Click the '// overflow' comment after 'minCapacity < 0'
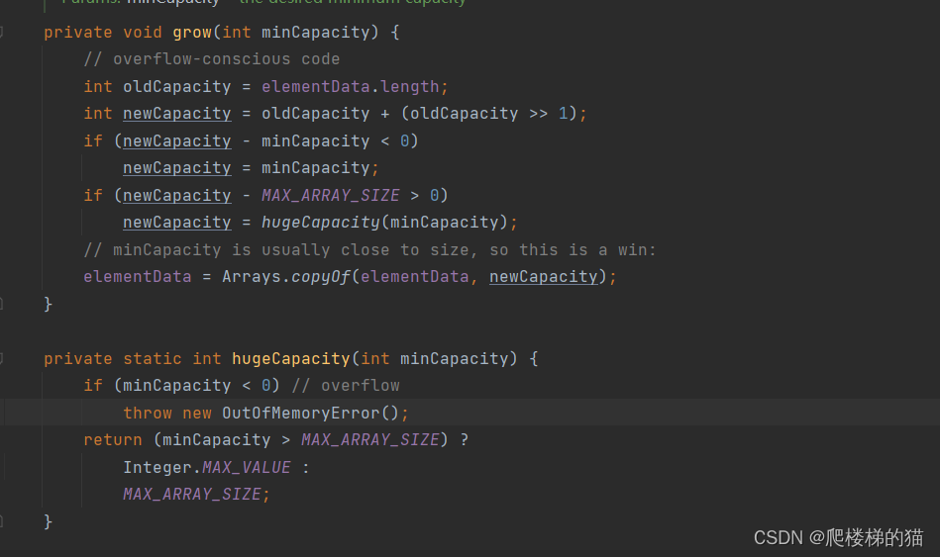This screenshot has width=940, height=557. 346,386
